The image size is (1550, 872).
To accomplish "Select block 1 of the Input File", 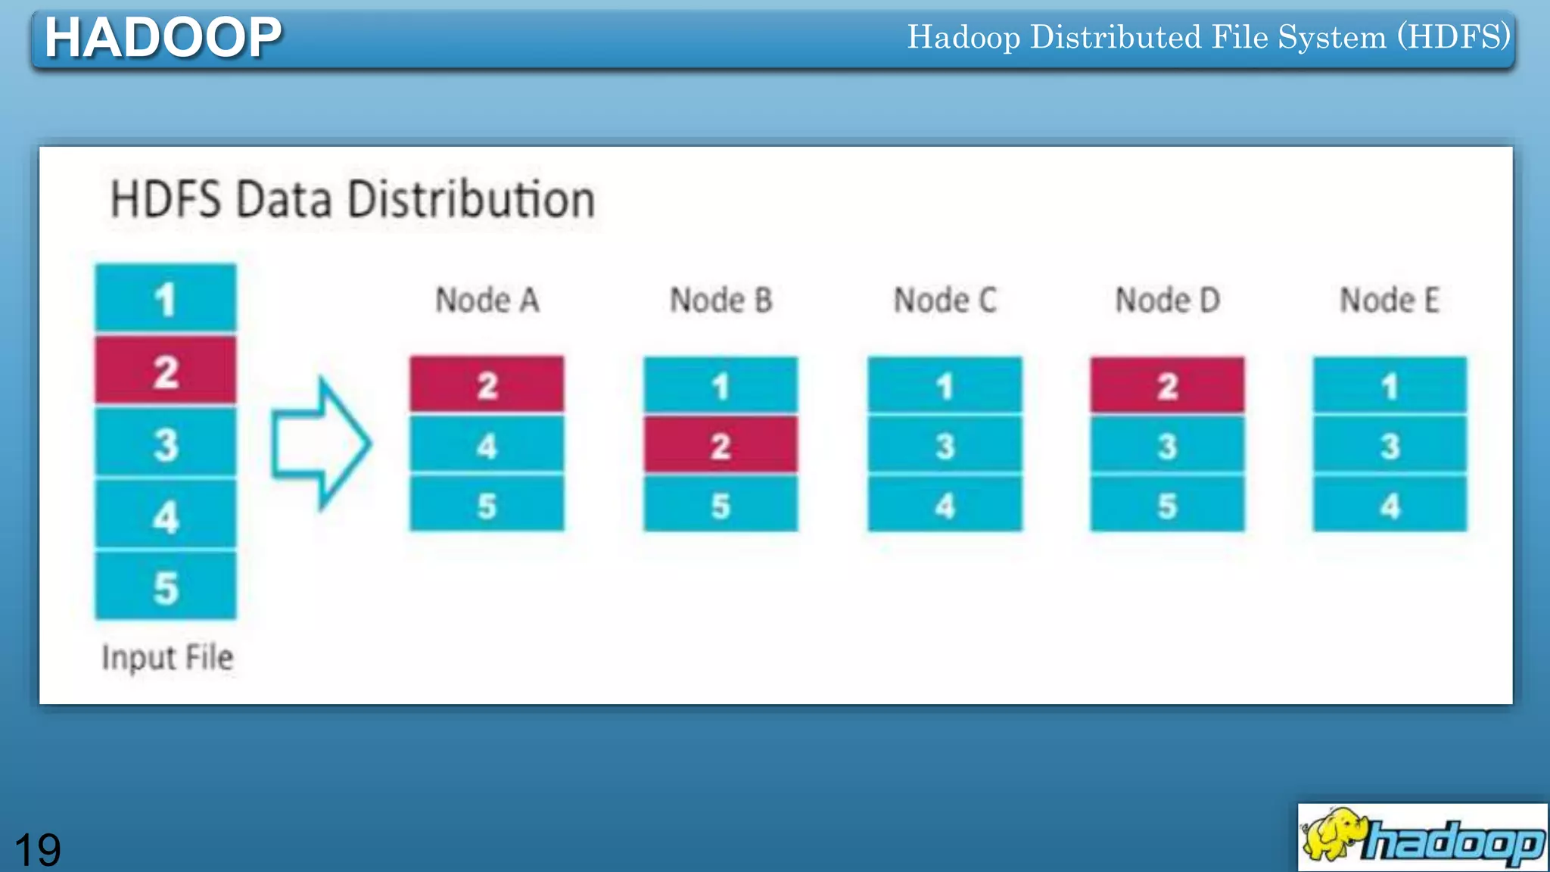I will tap(166, 297).
